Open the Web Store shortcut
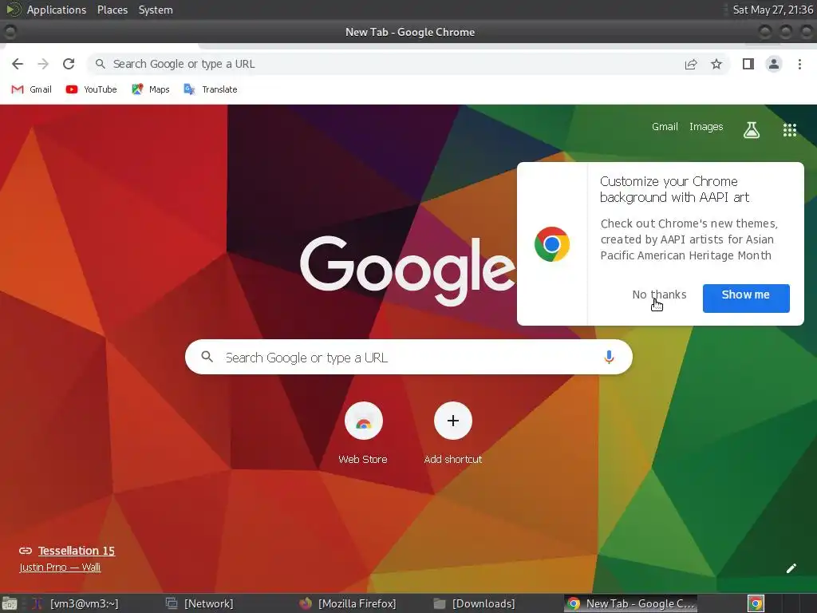The height and width of the screenshot is (613, 817). click(363, 433)
